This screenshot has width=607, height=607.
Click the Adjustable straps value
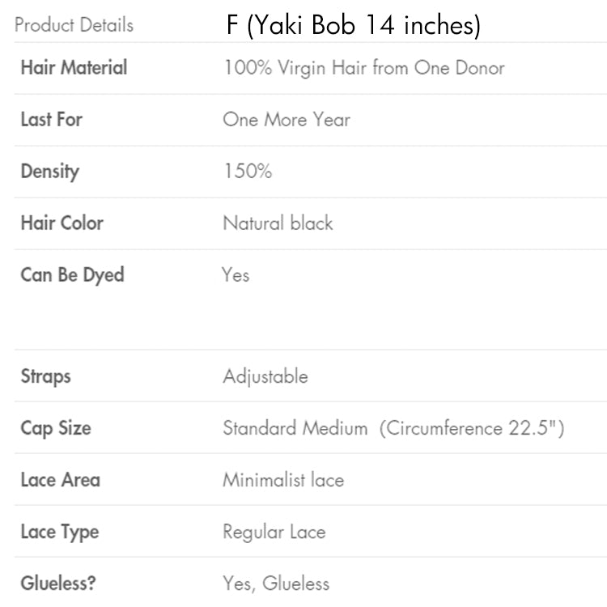tap(265, 376)
